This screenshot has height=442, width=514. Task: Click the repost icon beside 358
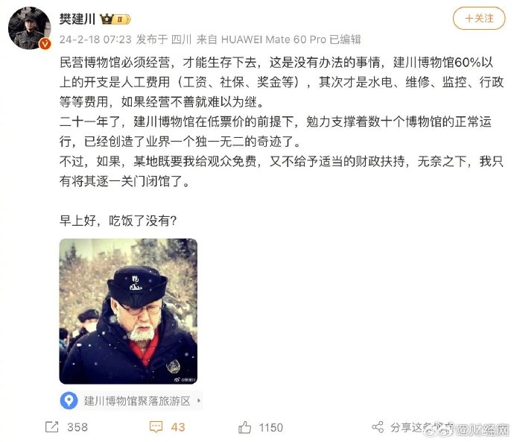[52, 427]
